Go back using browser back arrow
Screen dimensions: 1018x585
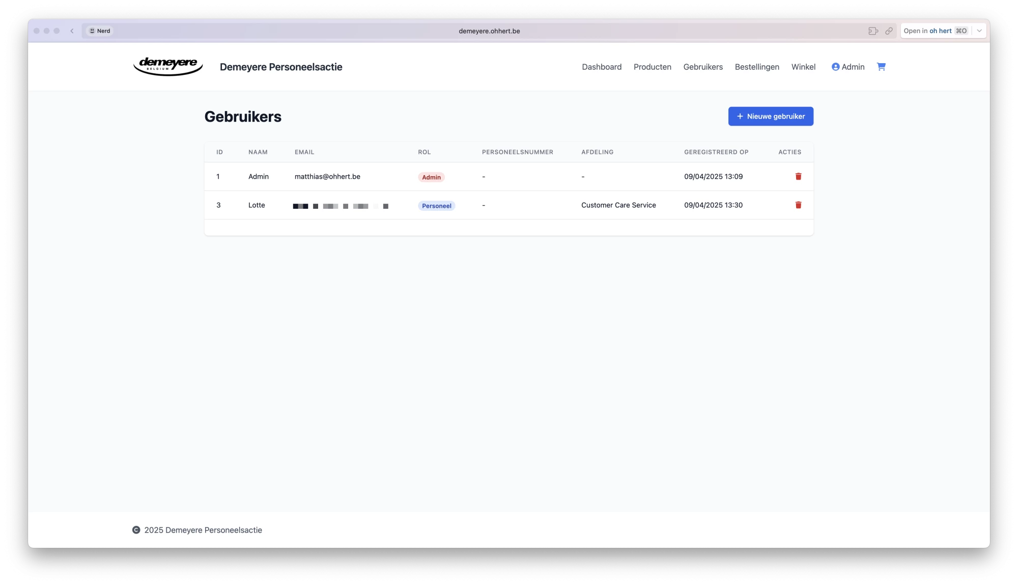pyautogui.click(x=72, y=31)
